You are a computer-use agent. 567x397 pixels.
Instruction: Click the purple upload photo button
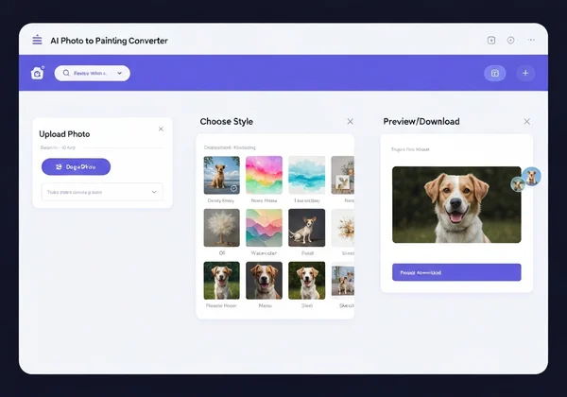click(x=76, y=166)
